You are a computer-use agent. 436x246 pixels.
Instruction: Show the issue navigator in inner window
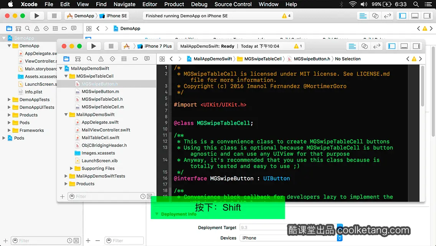click(x=101, y=59)
